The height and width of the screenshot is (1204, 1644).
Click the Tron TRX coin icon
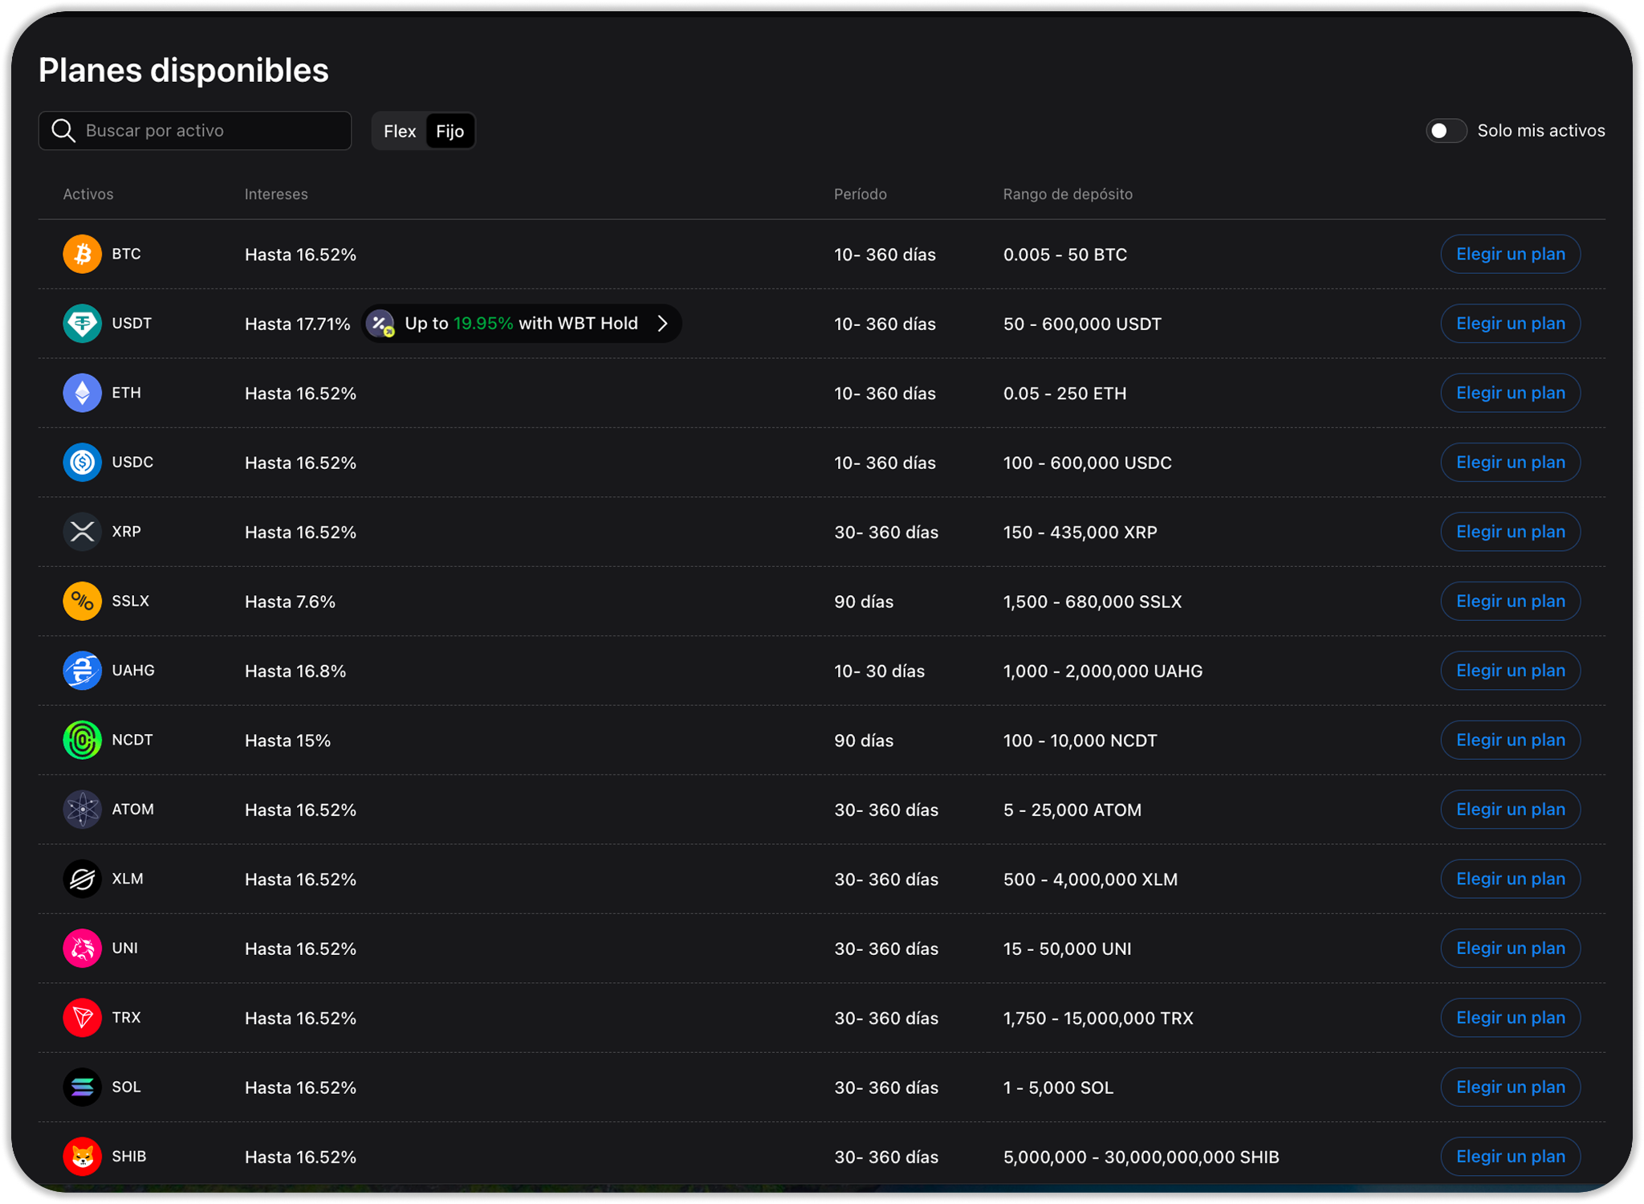[x=82, y=1018]
